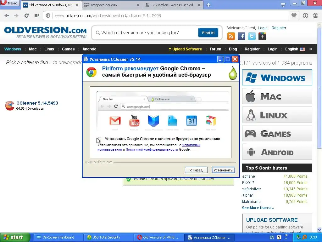The image size is (322, 242).
Task: Open the RSS feed icon
Action: pyautogui.click(x=231, y=37)
